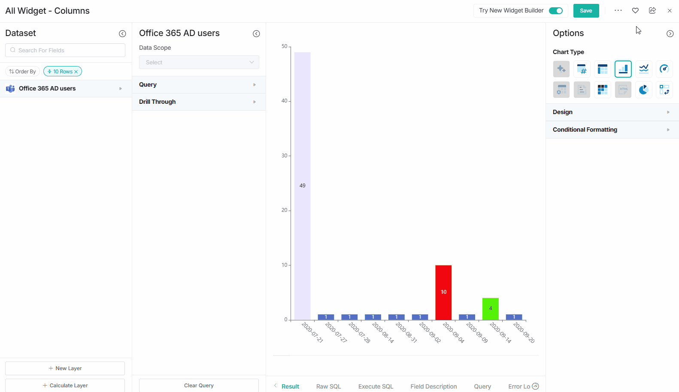
Task: Toggle the Try New Widget Builder switch
Action: pyautogui.click(x=556, y=11)
